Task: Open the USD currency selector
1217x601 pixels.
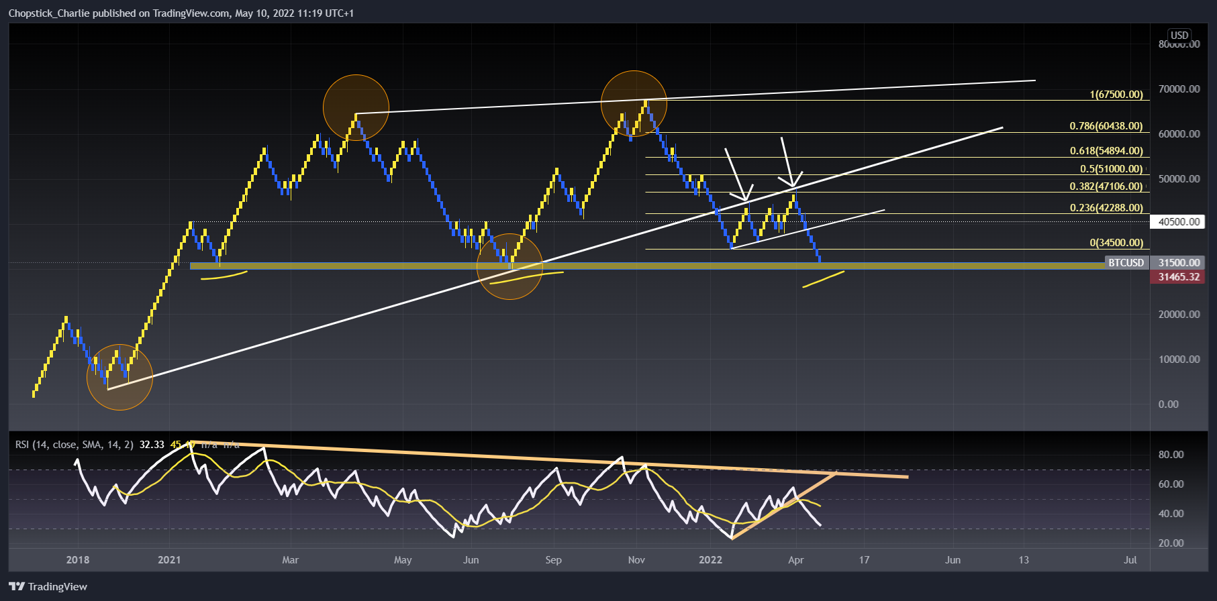Action: coord(1179,35)
